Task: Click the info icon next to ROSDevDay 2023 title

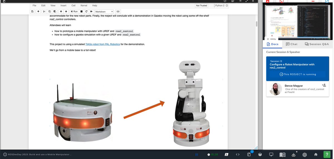Action: click(5, 155)
